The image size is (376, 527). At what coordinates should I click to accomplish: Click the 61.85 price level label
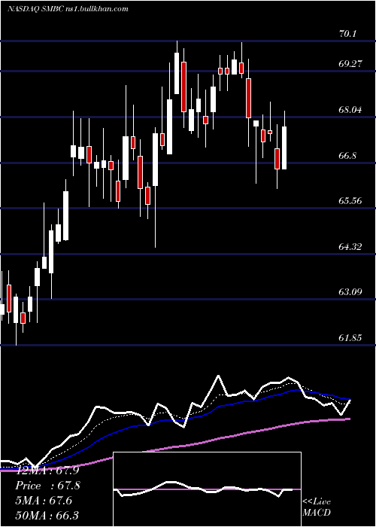coord(350,338)
